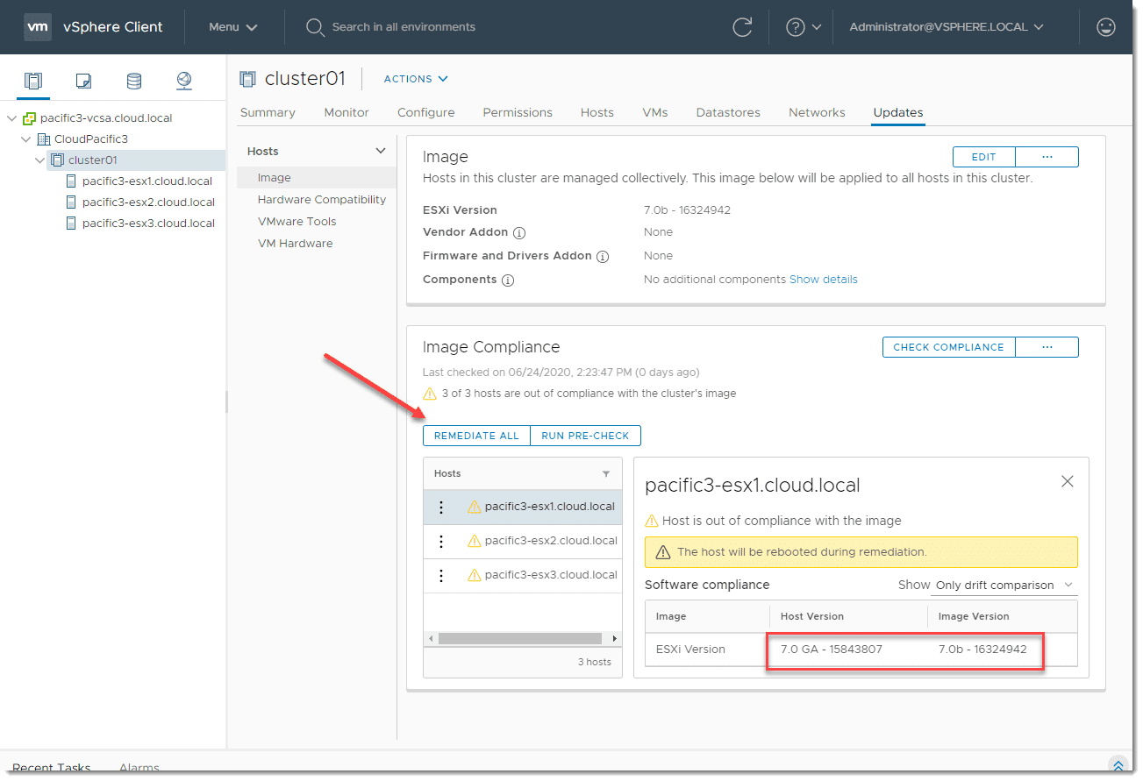Click the Remediate All button
Image resolution: width=1143 pixels, height=781 pixels.
click(x=476, y=436)
